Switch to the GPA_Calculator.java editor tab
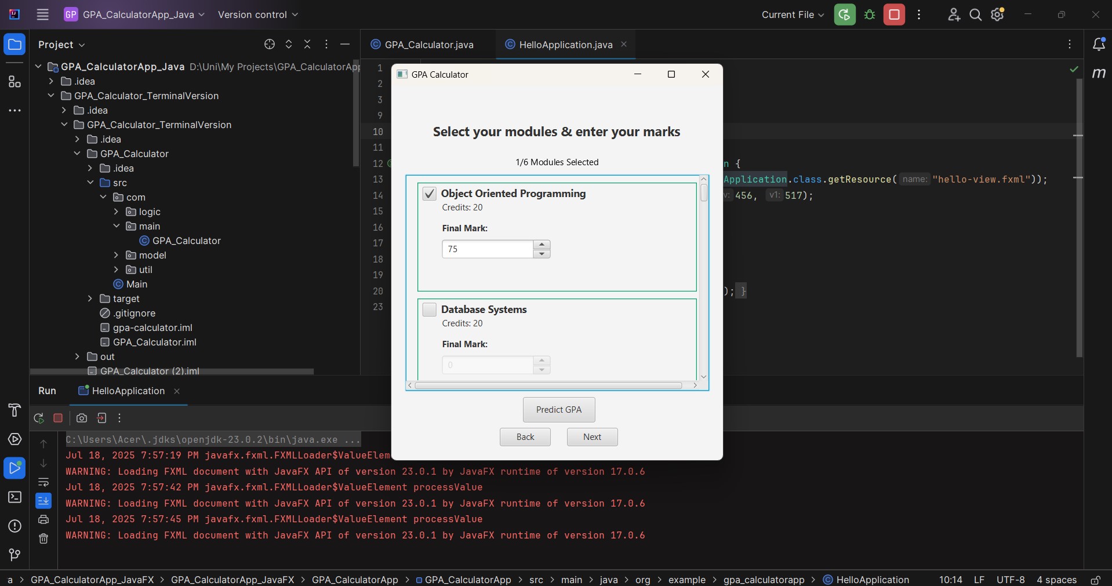The width and height of the screenshot is (1112, 586). point(429,44)
